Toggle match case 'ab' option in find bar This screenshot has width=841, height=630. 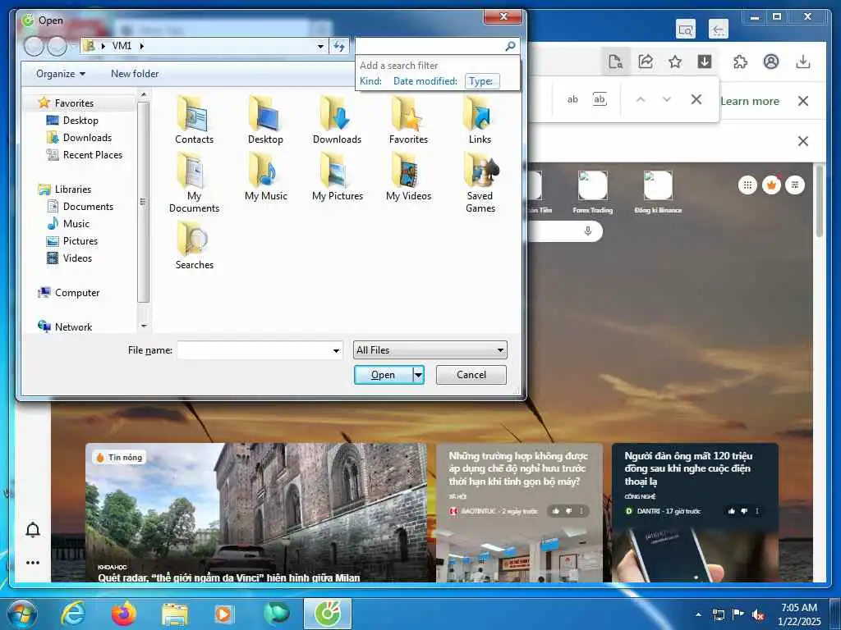tap(572, 99)
